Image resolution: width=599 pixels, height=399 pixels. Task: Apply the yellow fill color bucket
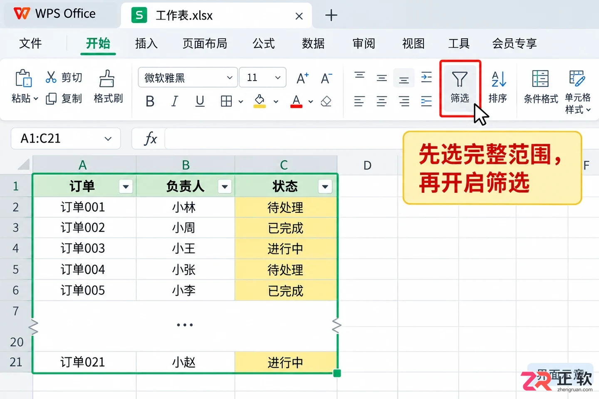pos(260,101)
